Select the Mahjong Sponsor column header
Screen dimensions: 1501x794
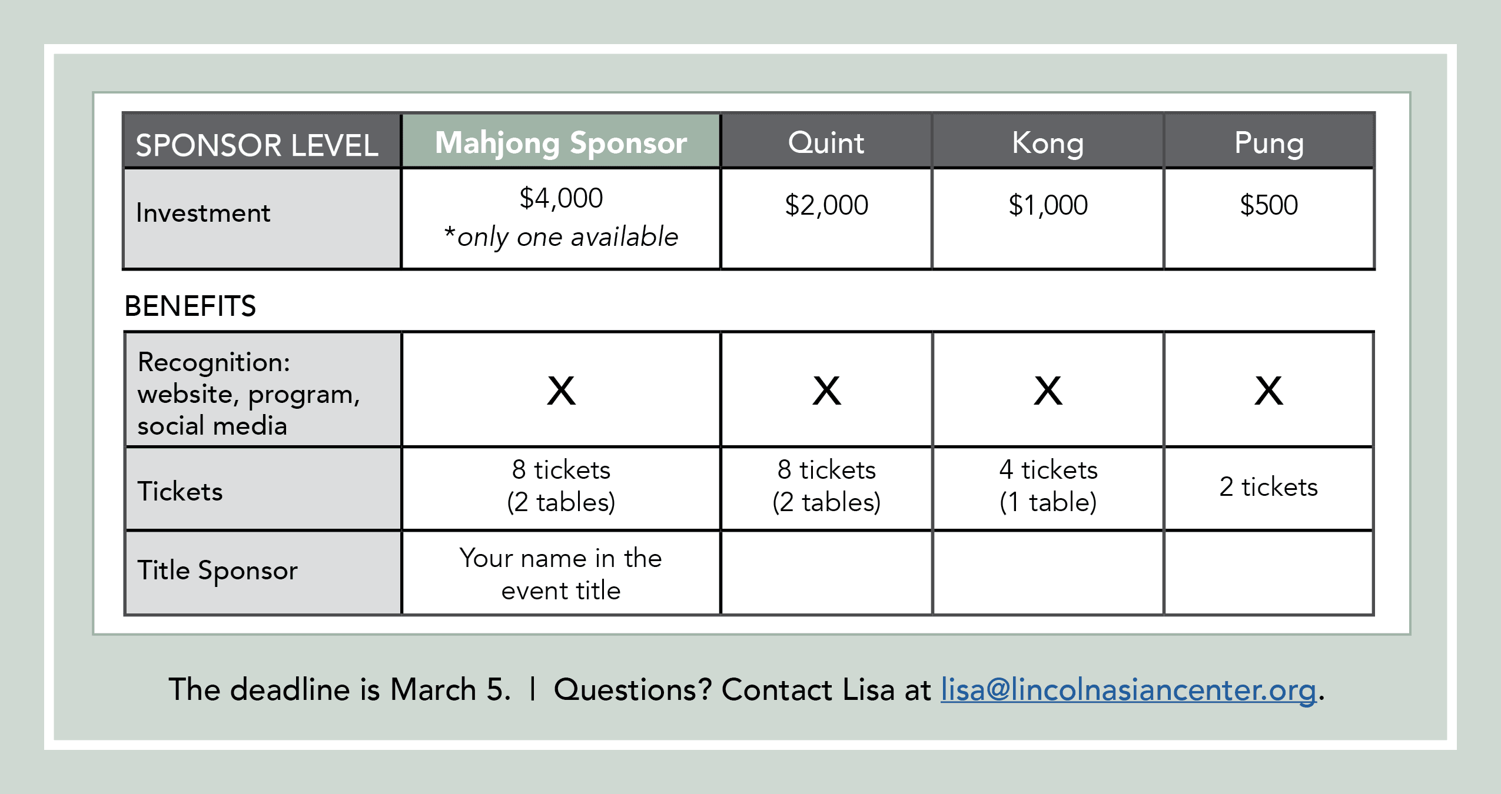pos(561,143)
